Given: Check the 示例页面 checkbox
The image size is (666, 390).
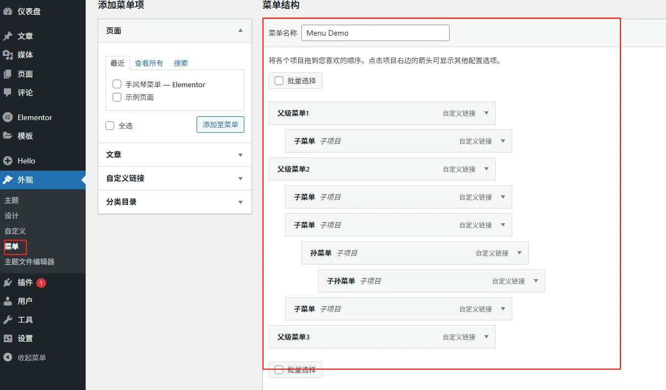Looking at the screenshot, I should click(116, 97).
